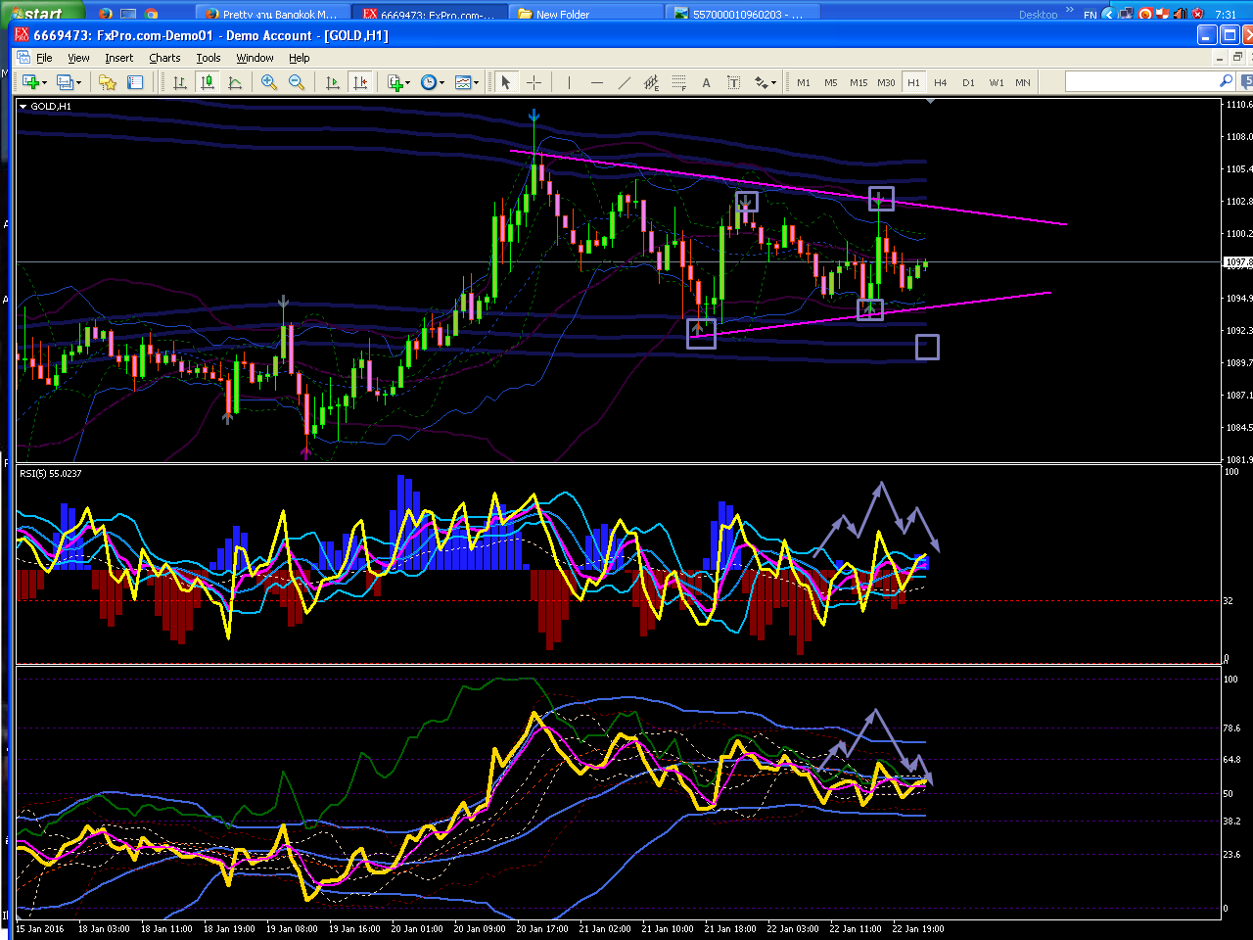Launch Firefox from the quick launch bar
Viewport: 1253px width, 940px height.
coord(106,14)
